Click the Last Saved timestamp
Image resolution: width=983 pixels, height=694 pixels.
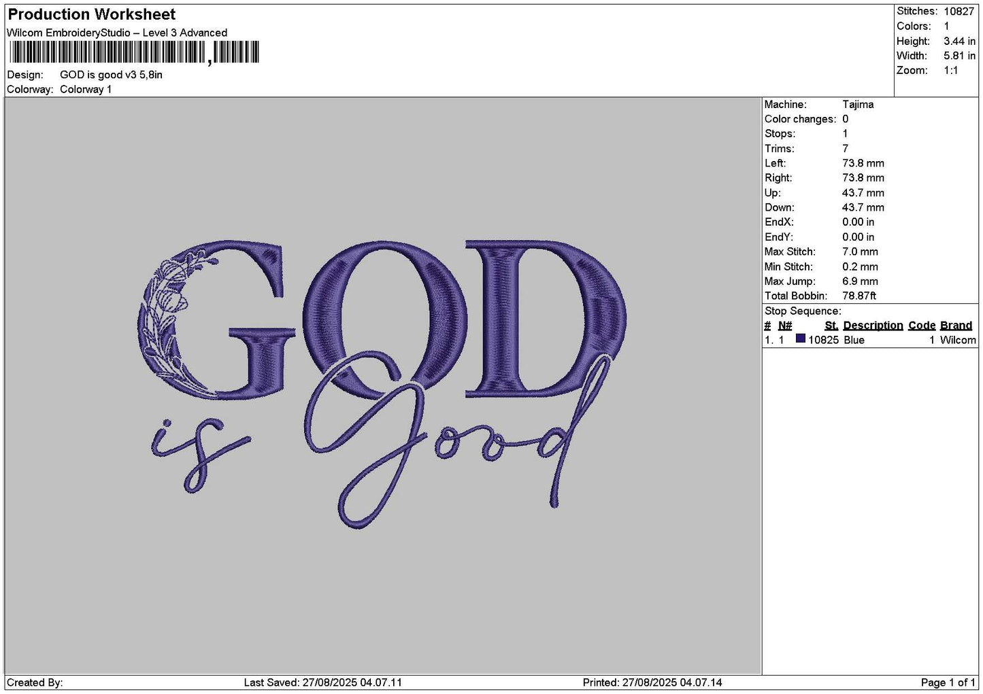[x=323, y=682]
